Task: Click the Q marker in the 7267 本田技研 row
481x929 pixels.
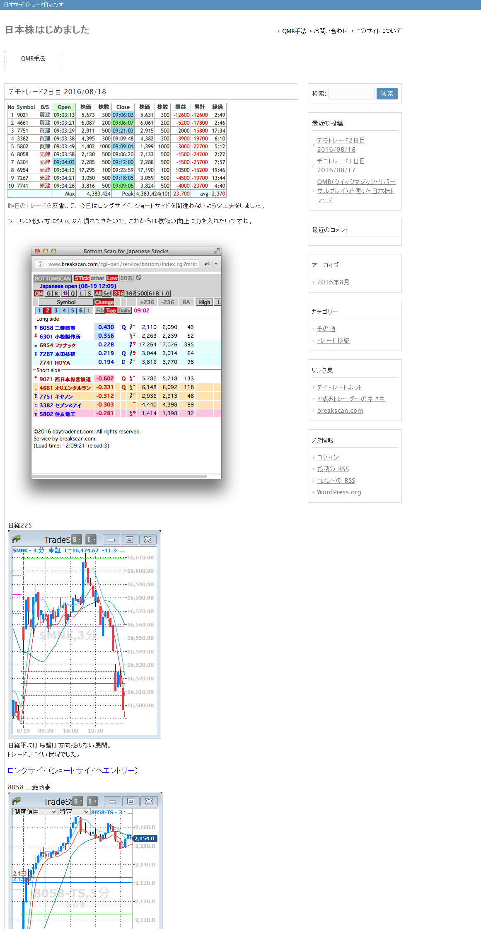Action: click(x=123, y=353)
